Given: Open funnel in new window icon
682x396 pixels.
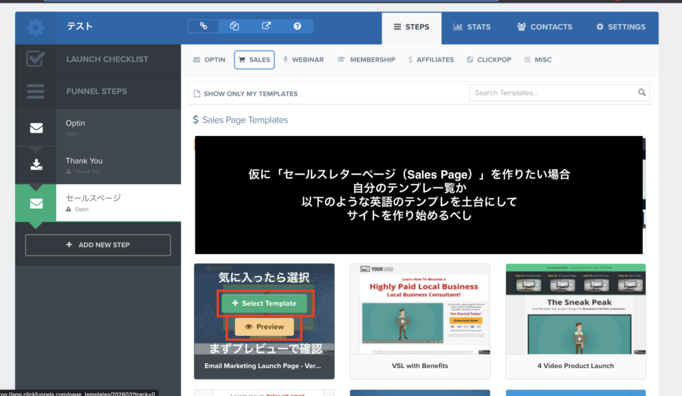Looking at the screenshot, I should [x=266, y=26].
